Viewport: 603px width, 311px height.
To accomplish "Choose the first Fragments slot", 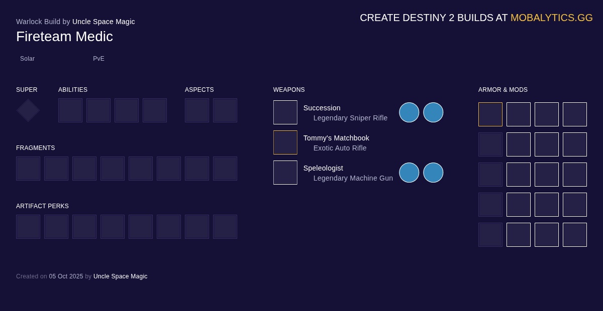I will pos(28,169).
